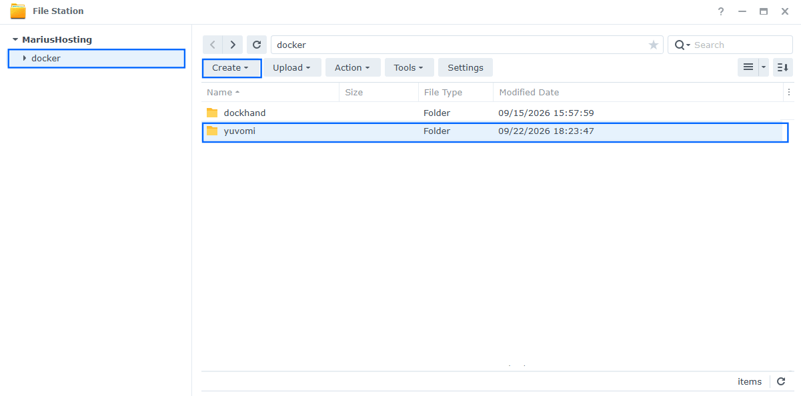This screenshot has height=396, width=801.
Task: Refresh the folder using the reload icon
Action: (257, 45)
